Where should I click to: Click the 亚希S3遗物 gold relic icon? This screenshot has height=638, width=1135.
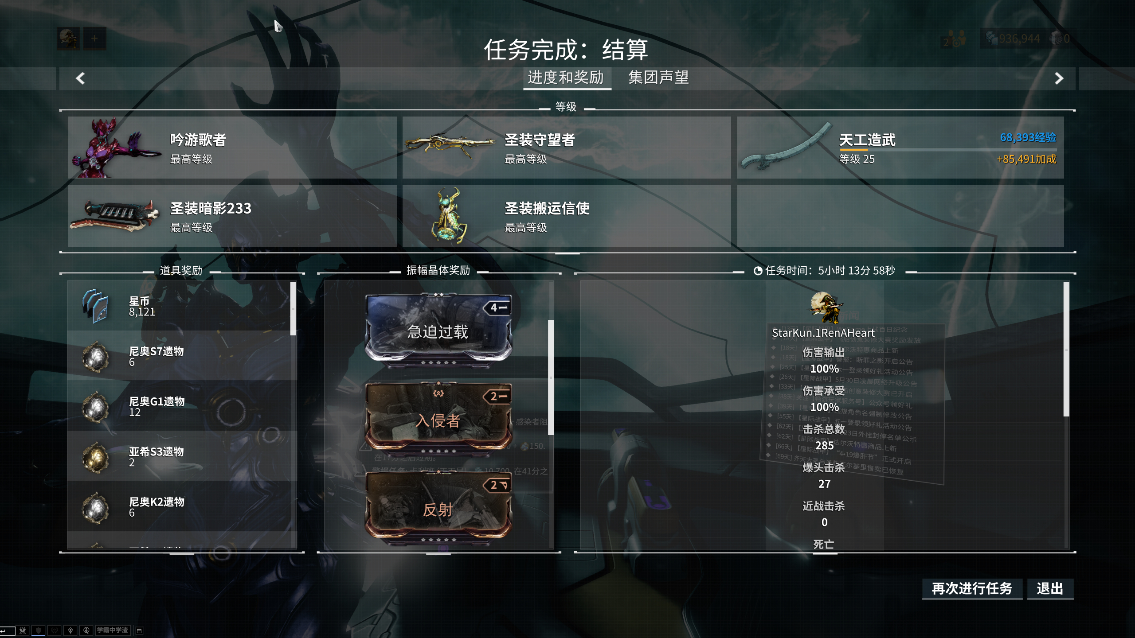95,457
